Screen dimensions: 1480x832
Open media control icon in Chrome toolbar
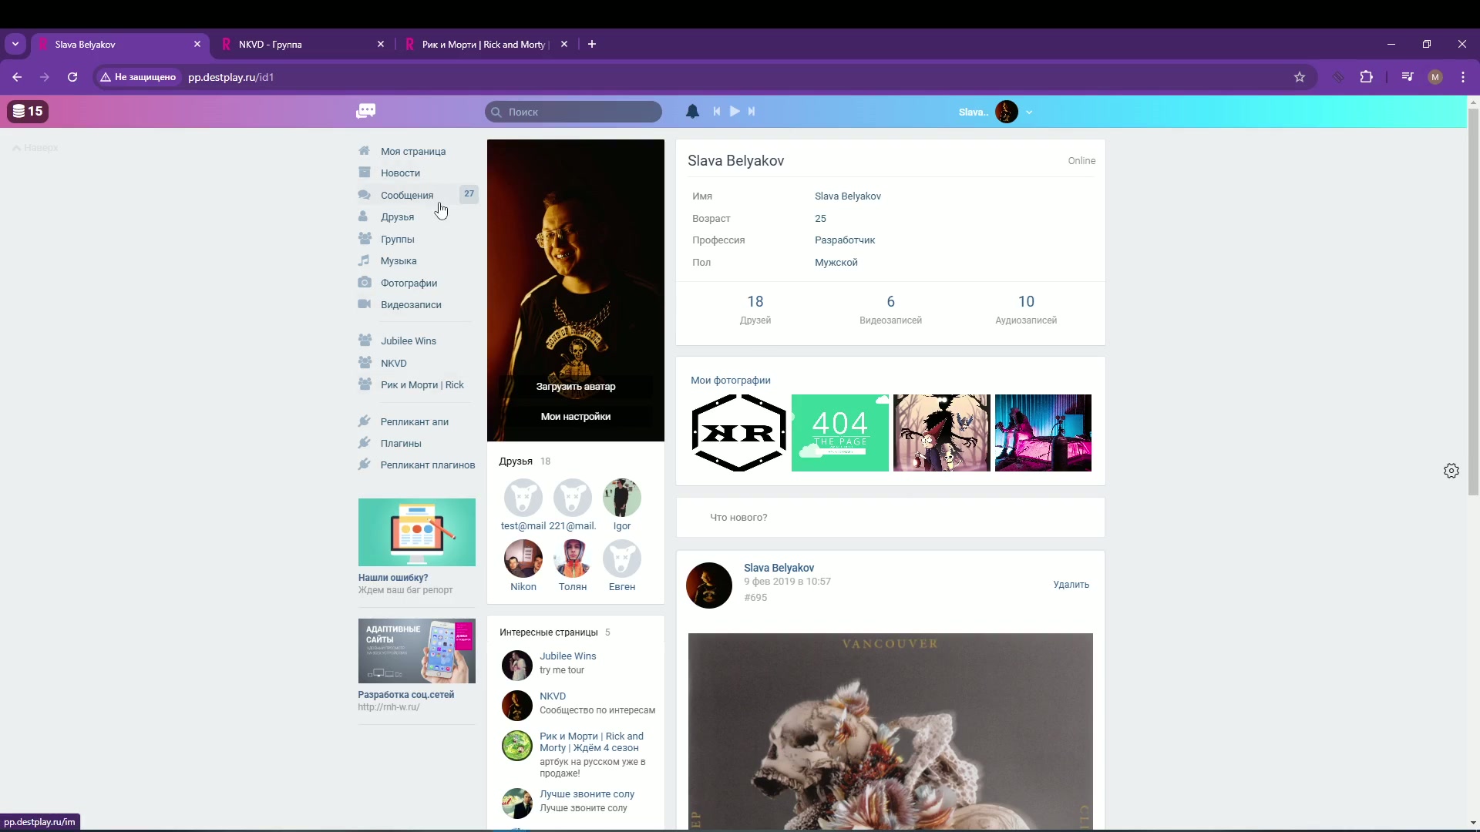coord(1408,77)
